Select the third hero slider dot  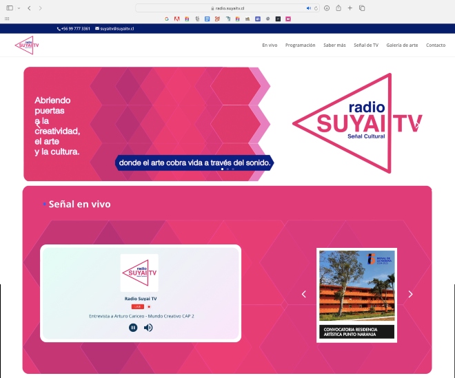(x=233, y=169)
